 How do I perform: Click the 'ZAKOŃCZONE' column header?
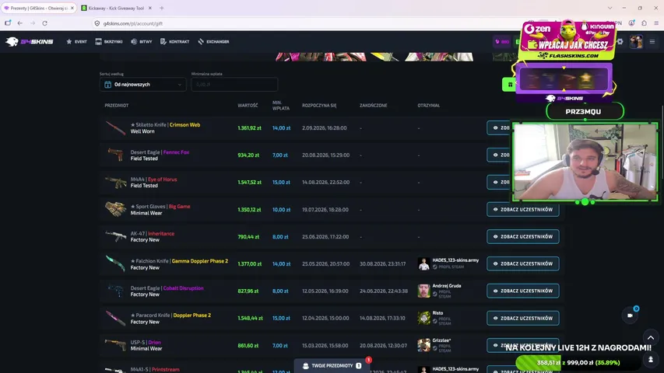374,106
